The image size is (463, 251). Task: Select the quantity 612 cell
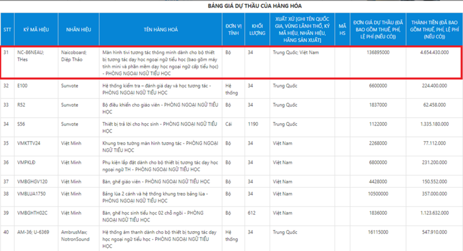(x=252, y=213)
